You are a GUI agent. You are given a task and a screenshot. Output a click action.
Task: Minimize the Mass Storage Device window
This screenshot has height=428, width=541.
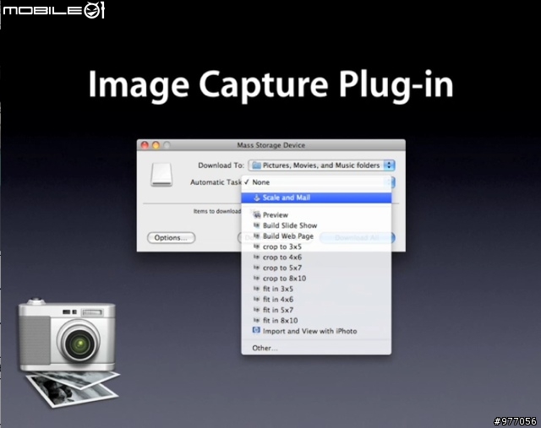(156, 145)
